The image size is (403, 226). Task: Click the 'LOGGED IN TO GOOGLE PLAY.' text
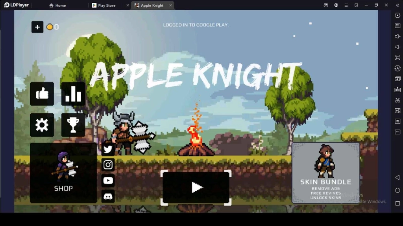tap(196, 25)
